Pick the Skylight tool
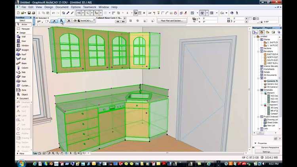The height and width of the screenshot is (167, 297). [23, 50]
